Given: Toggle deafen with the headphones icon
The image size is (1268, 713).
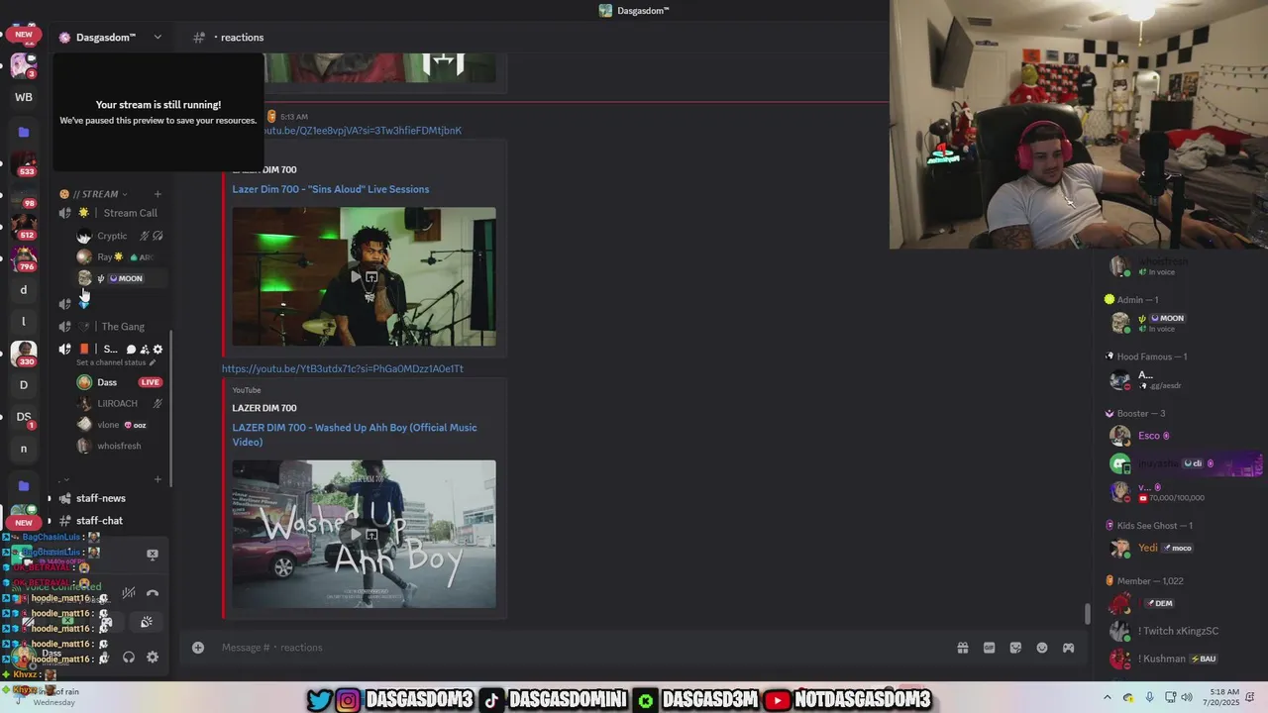Looking at the screenshot, I should [x=129, y=657].
